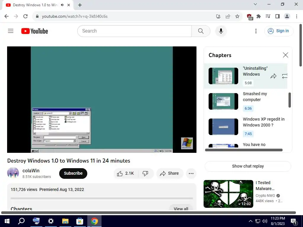Open Chrome profile avatar
The width and height of the screenshot is (303, 227).
click(x=287, y=16)
